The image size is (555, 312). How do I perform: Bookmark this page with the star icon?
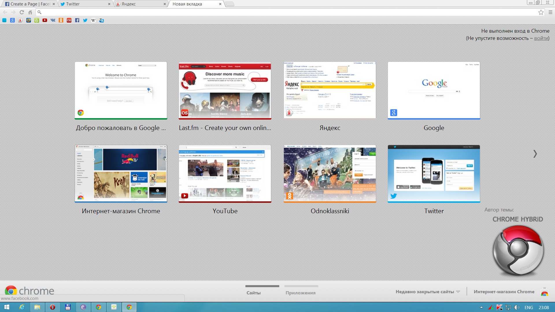point(541,12)
